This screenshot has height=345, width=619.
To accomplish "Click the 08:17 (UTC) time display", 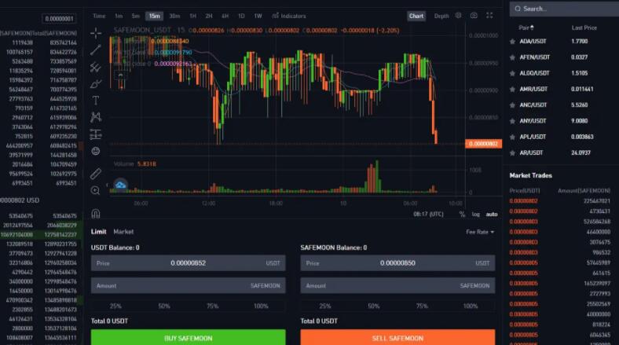I will (428, 215).
